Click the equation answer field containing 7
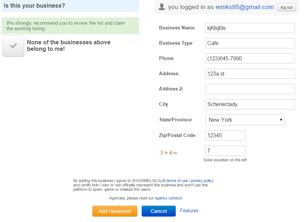Image resolution: width=304 pixels, height=222 pixels. click(225, 151)
